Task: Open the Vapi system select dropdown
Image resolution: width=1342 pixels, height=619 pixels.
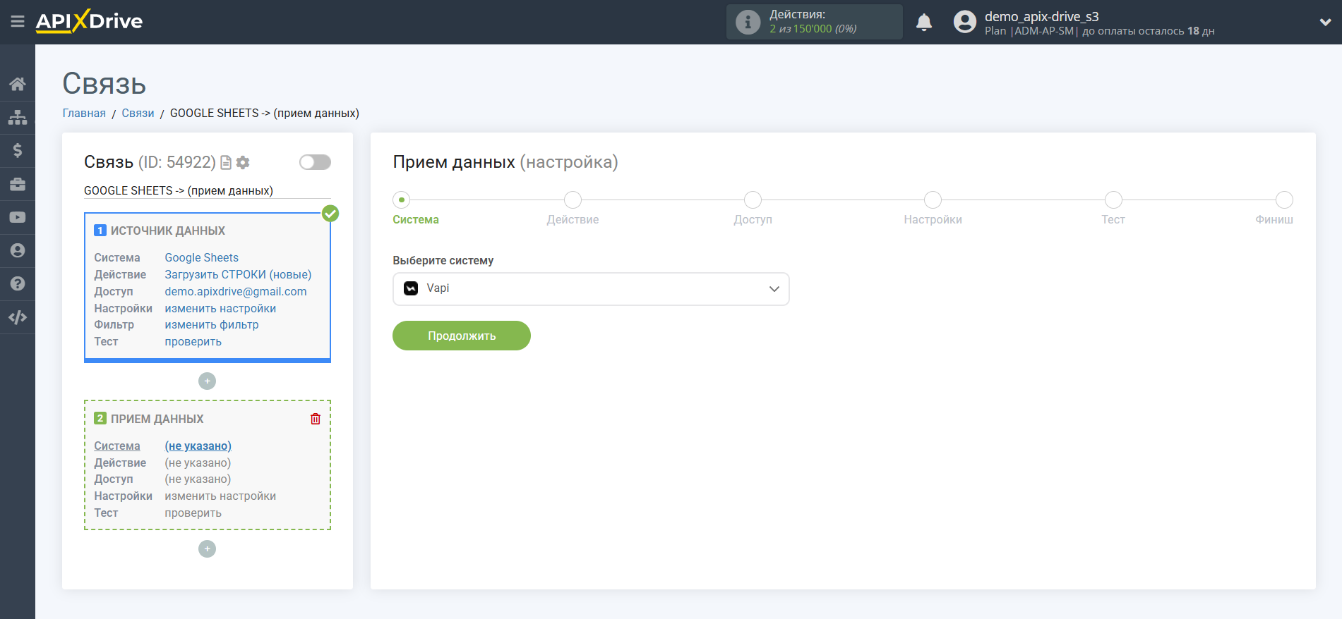Action: (591, 289)
